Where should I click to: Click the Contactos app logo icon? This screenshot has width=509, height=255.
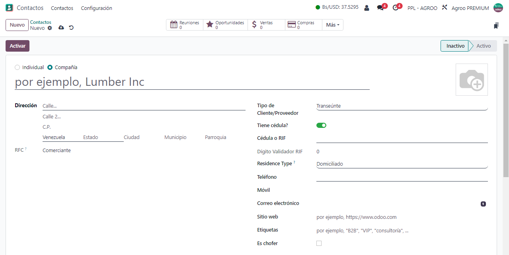click(x=9, y=8)
